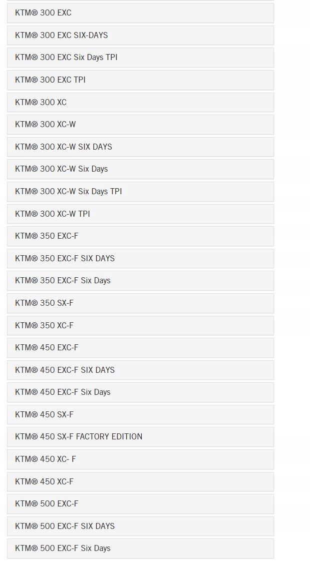
Task: Select KTM 350 EXC-F SIX DAYS uppercase row
Action: pos(140,258)
